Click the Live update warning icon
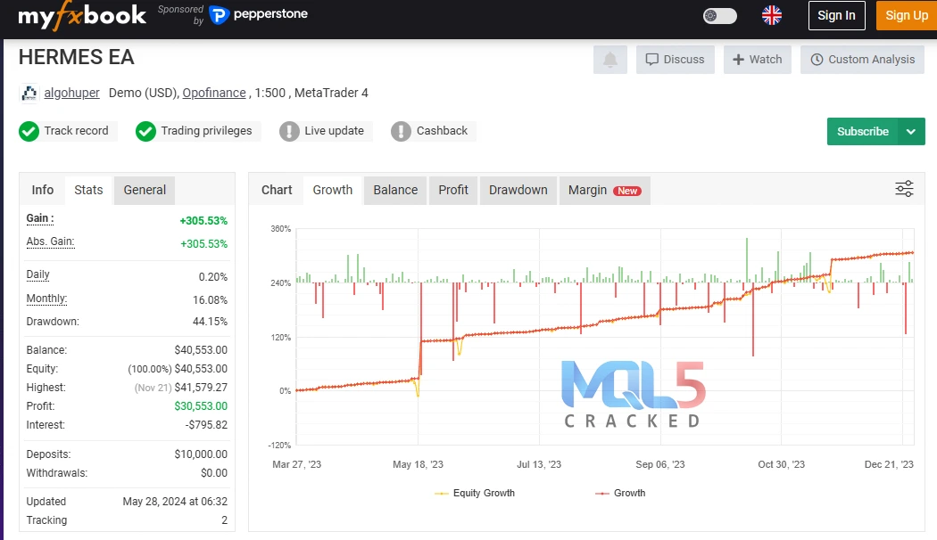937x540 pixels. (x=289, y=131)
